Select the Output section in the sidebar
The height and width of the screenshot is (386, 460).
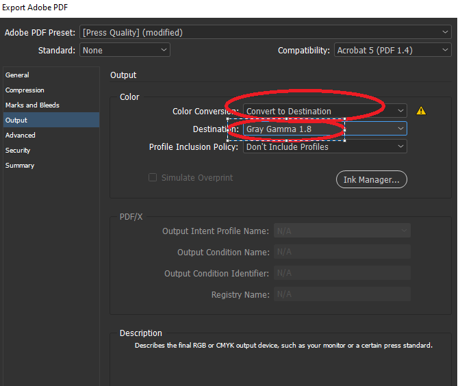[x=51, y=120]
